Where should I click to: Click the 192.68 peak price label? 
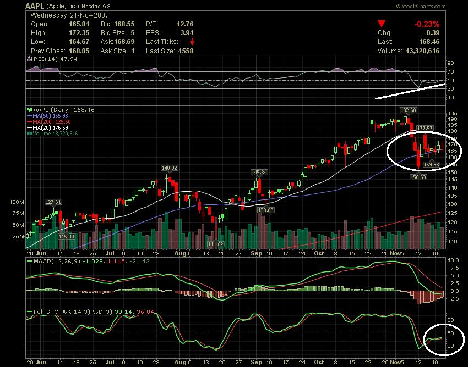click(409, 110)
